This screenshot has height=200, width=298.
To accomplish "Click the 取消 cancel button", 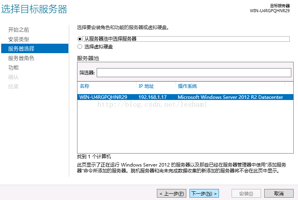I will (279, 194).
